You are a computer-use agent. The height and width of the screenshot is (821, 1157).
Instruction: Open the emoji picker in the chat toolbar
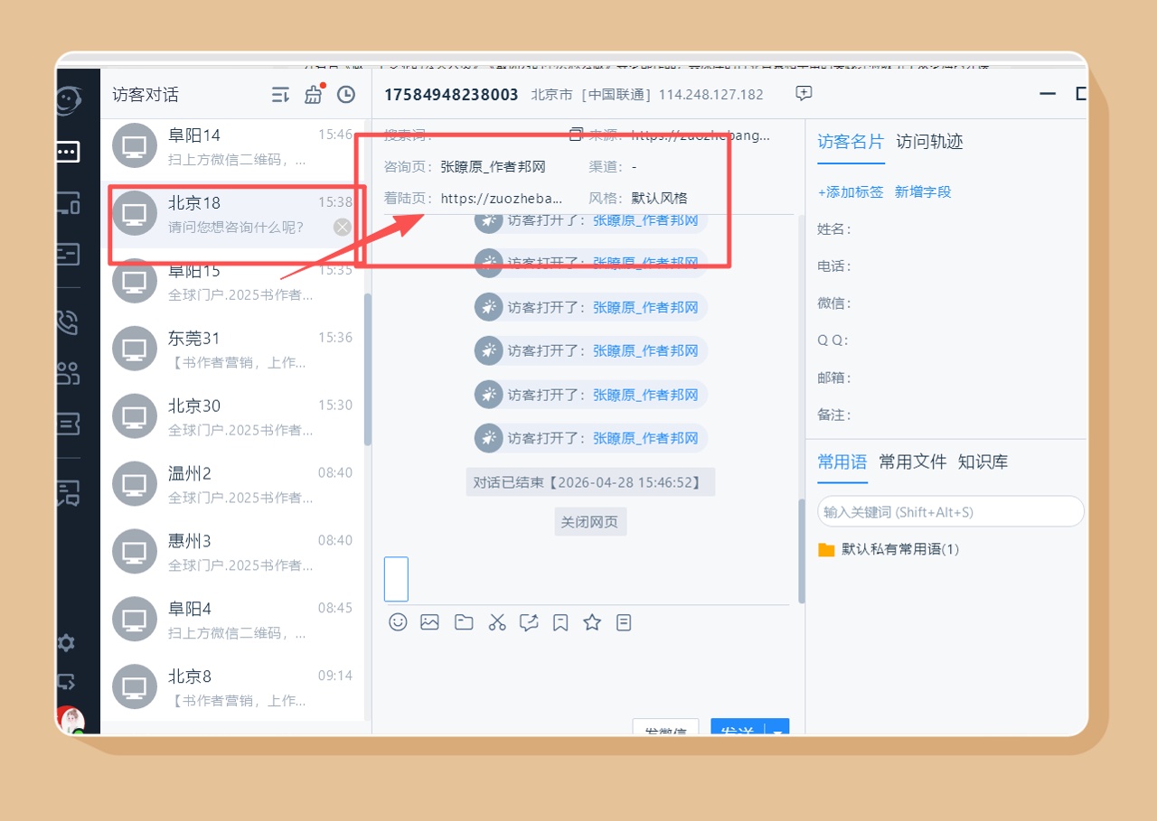coord(398,622)
